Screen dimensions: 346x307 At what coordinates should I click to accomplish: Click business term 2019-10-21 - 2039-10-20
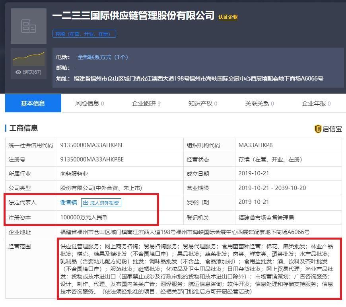(272, 188)
